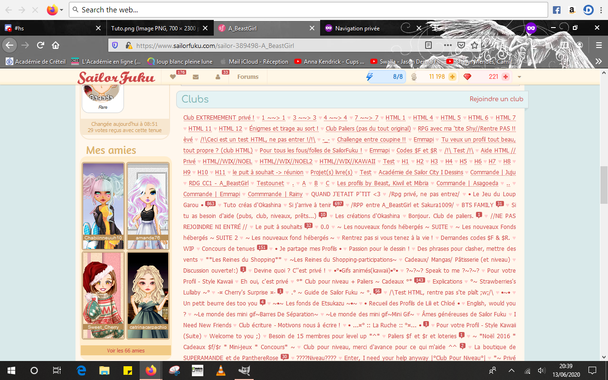Open the Firefox hamburger menu
Viewport: 608px width, 380px height.
click(x=598, y=45)
